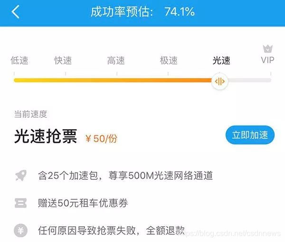Click the VIP crown icon

tap(268, 49)
